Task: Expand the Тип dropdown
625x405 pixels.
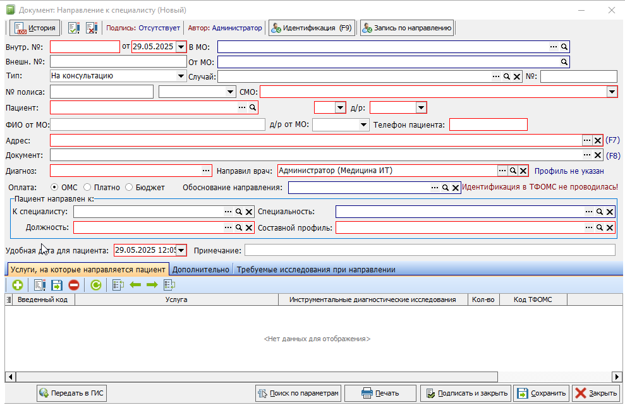Action: tap(181, 76)
